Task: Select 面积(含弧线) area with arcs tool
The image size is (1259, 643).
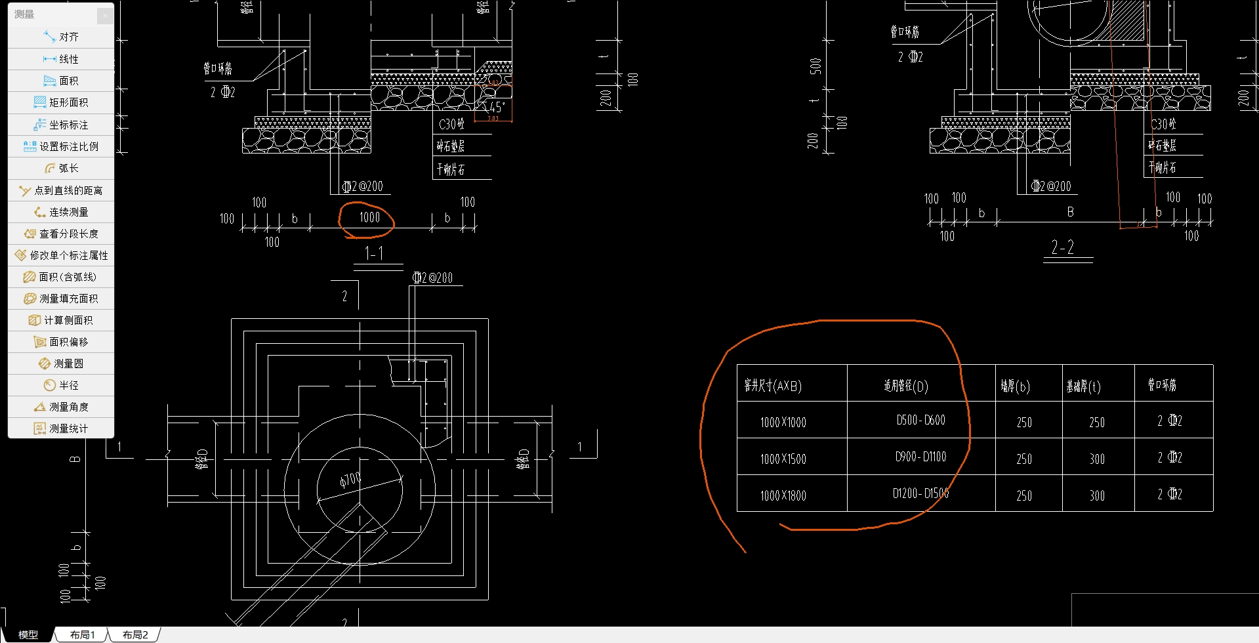Action: 61,277
